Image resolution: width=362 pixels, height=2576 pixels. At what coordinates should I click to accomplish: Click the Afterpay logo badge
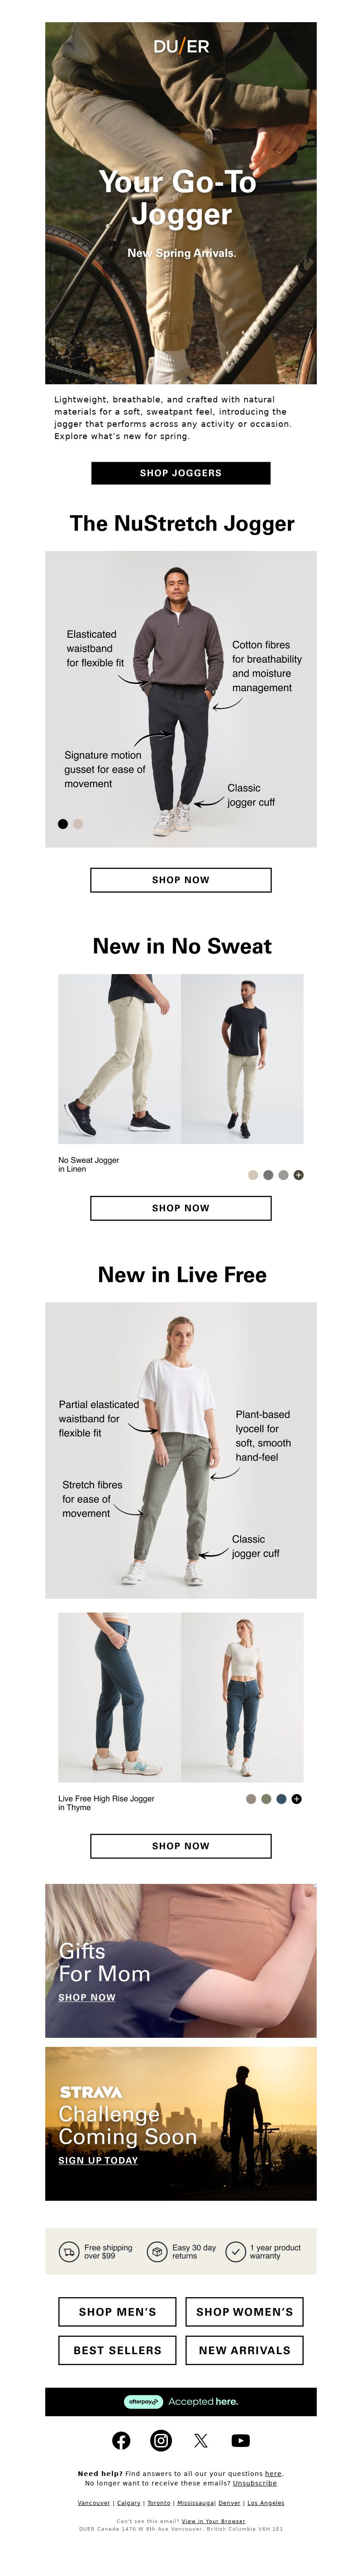click(x=143, y=2401)
